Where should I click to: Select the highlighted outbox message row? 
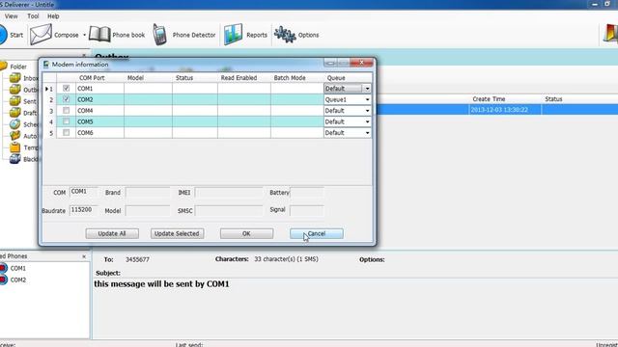pos(497,109)
